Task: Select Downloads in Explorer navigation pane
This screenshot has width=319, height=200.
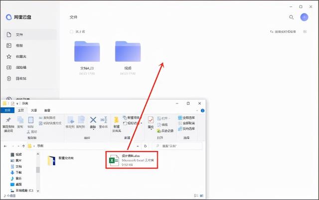Action: point(16,172)
